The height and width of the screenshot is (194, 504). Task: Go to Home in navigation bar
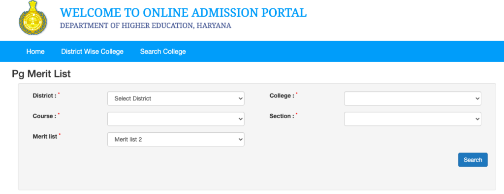point(35,51)
